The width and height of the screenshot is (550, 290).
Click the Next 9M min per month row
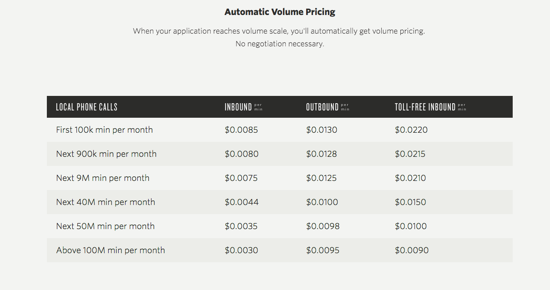[x=279, y=178]
